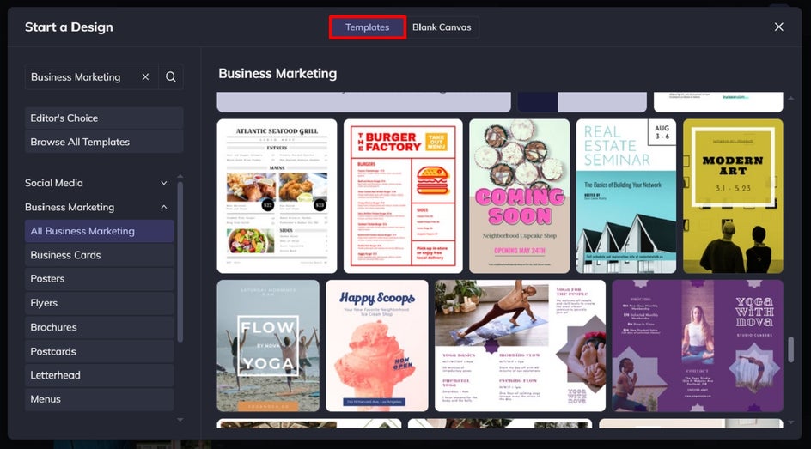811x449 pixels.
Task: Switch to the Blank Canvas tab
Action: (x=442, y=27)
